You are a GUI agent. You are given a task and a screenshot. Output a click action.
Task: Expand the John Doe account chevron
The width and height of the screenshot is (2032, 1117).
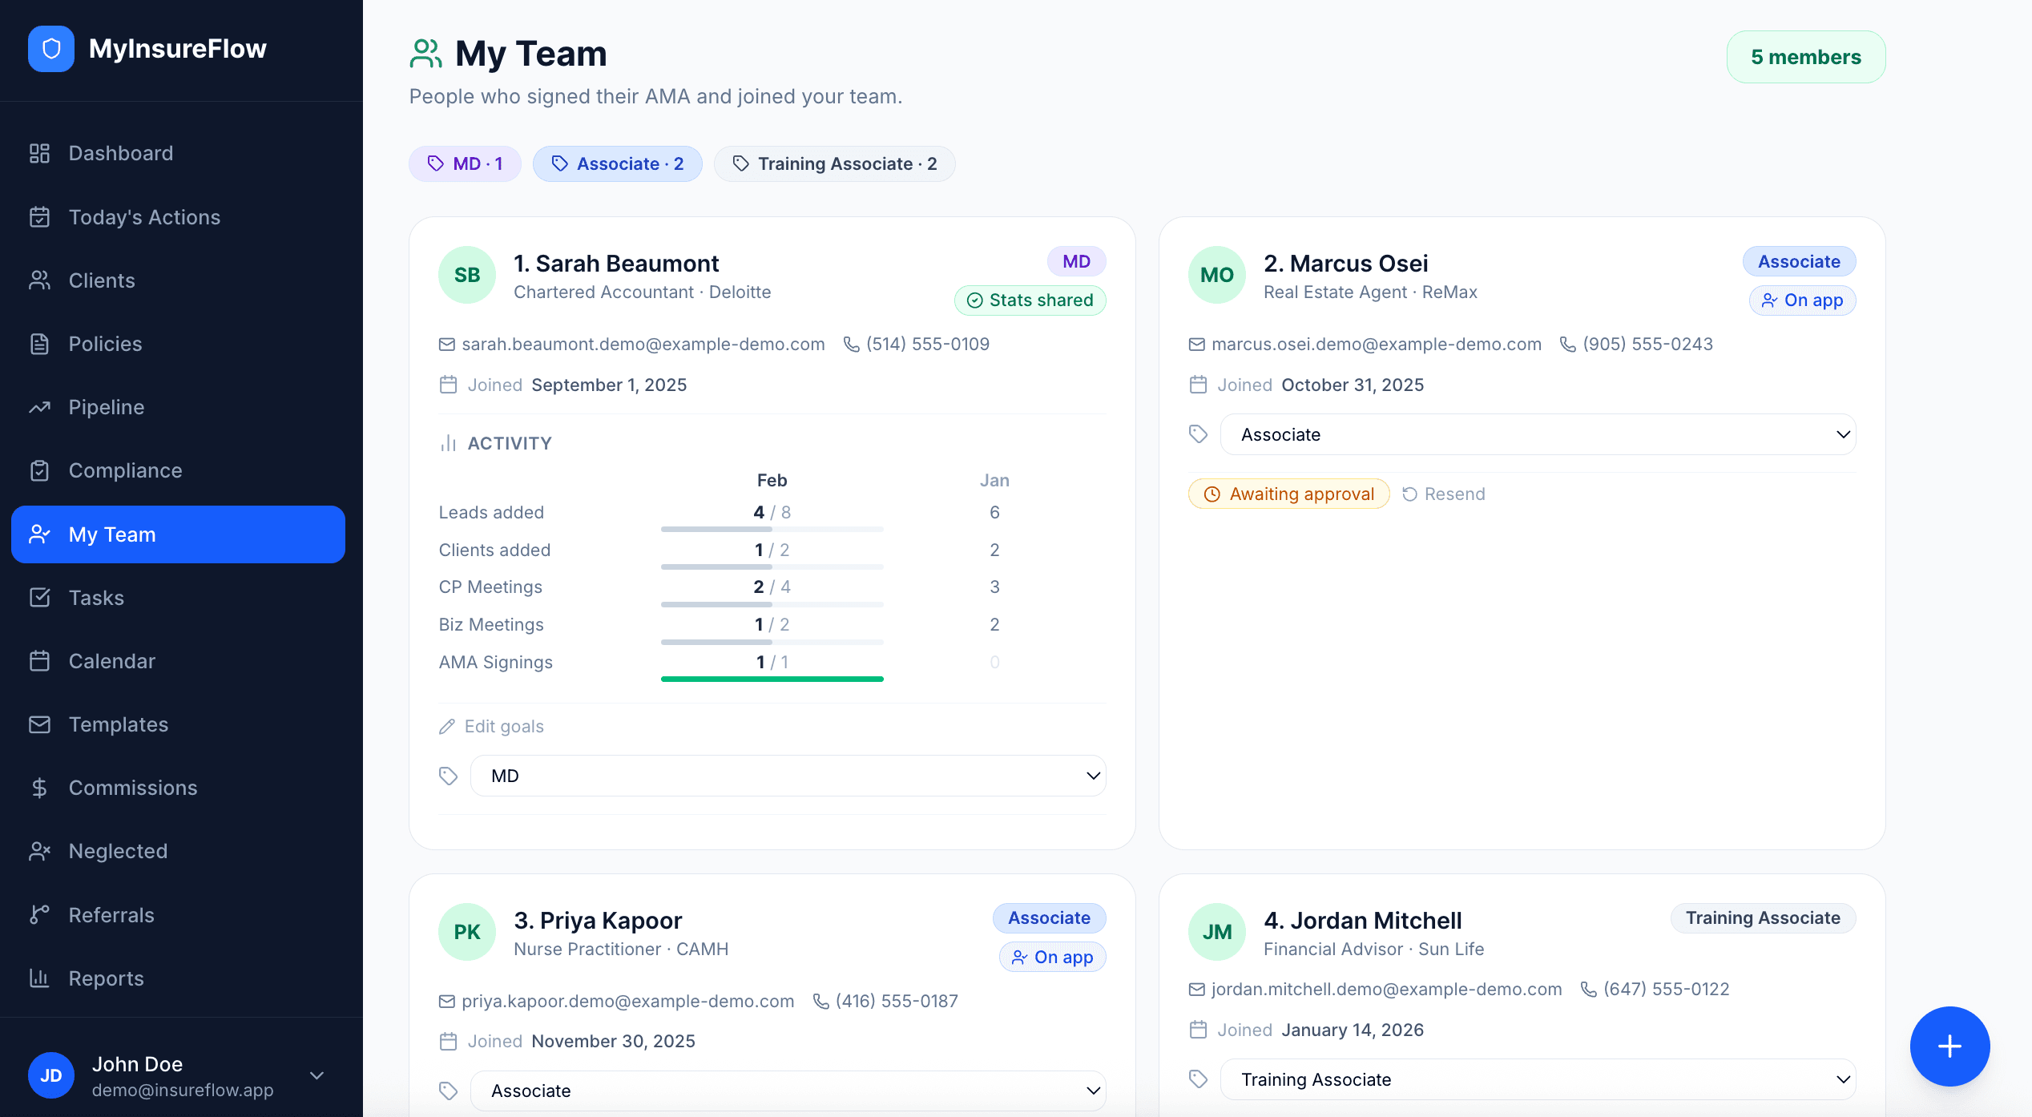(317, 1076)
